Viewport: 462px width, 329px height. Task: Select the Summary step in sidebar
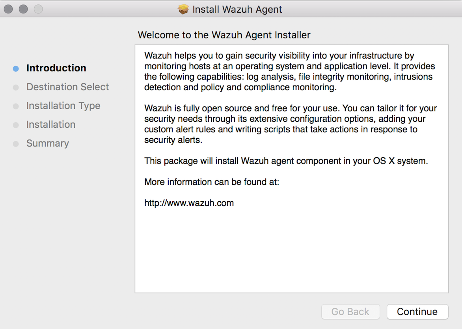point(47,143)
